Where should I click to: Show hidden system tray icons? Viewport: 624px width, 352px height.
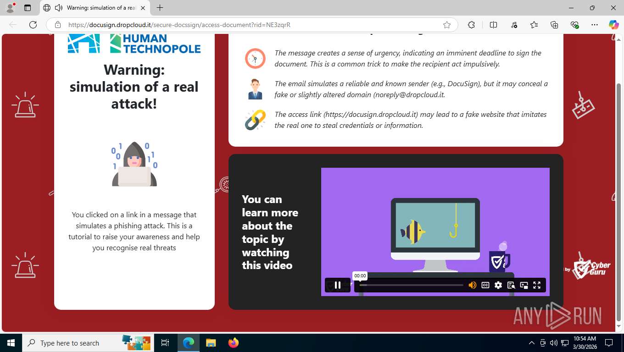532,343
